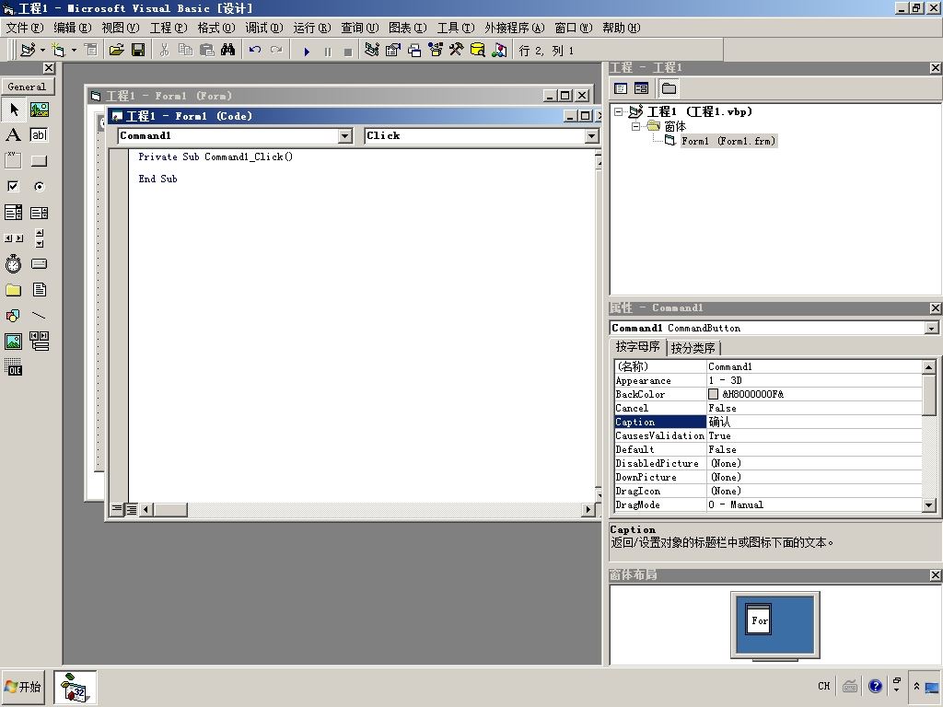This screenshot has height=707, width=943.
Task: Click the Find binoculars icon
Action: tap(228, 50)
